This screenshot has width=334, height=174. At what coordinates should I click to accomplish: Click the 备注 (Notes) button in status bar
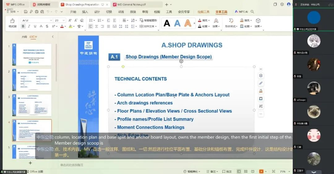(212, 172)
